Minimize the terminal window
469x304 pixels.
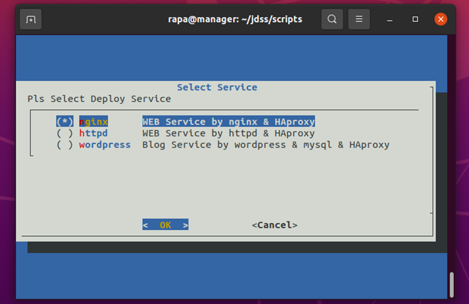390,19
